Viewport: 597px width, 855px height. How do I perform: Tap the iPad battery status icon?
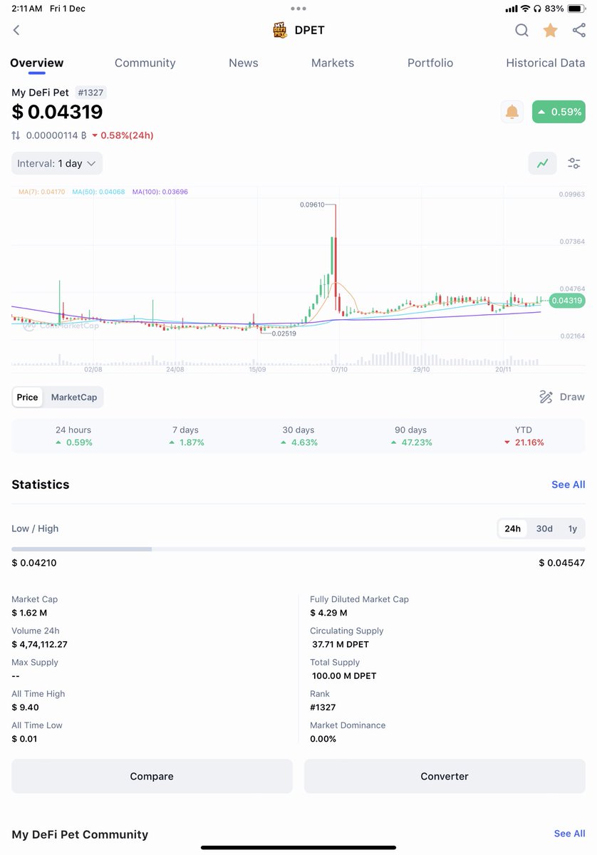tap(576, 9)
